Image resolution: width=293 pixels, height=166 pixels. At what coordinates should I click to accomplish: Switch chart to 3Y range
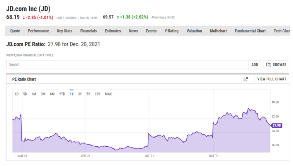(x=80, y=94)
